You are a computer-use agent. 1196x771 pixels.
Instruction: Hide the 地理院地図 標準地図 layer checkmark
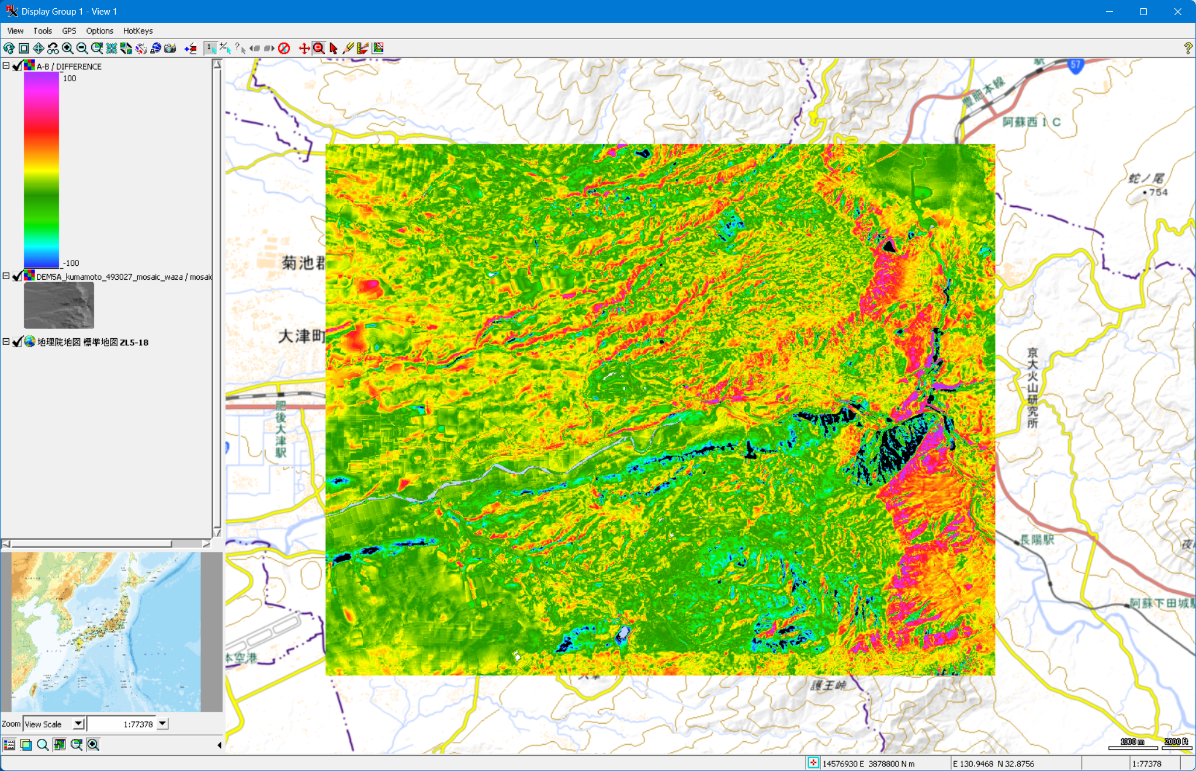pos(18,342)
